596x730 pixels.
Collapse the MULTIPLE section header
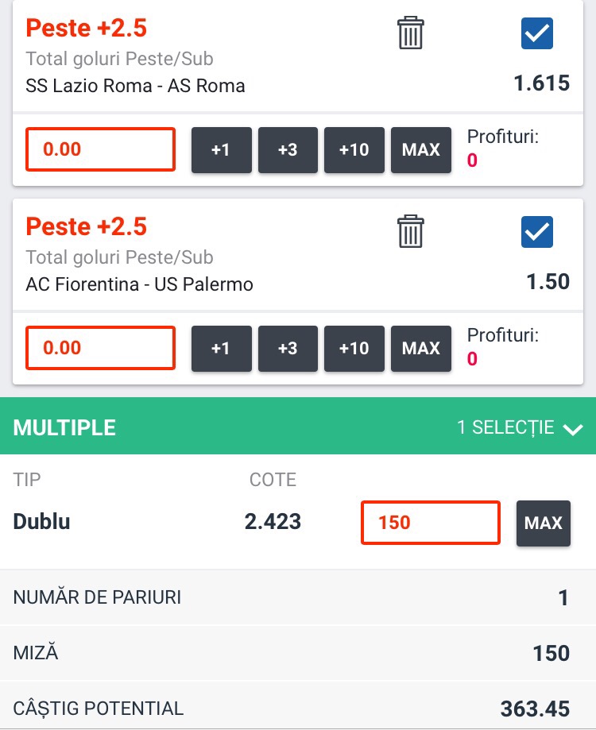[x=298, y=426]
